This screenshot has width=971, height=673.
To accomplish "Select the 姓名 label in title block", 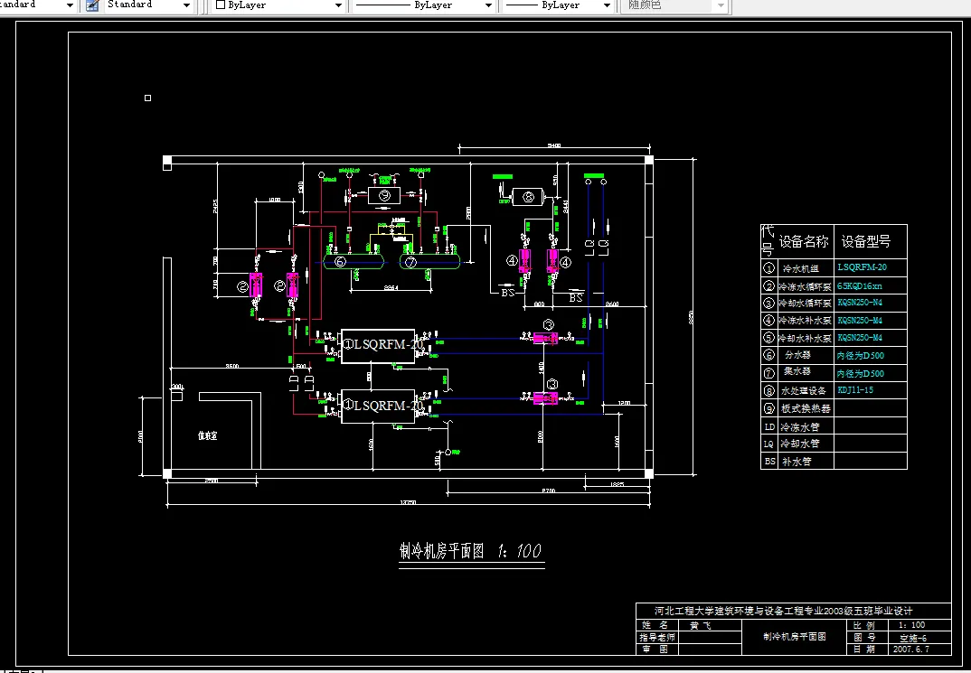I will point(655,625).
